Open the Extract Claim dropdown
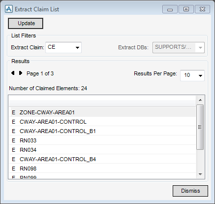Screen dimensions: 215x204 tap(63, 47)
